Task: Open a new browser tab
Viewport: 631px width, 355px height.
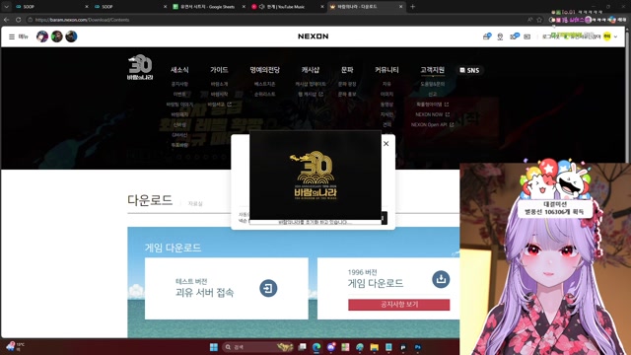Action: tap(412, 7)
